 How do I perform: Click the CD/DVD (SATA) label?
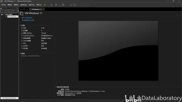29,36
